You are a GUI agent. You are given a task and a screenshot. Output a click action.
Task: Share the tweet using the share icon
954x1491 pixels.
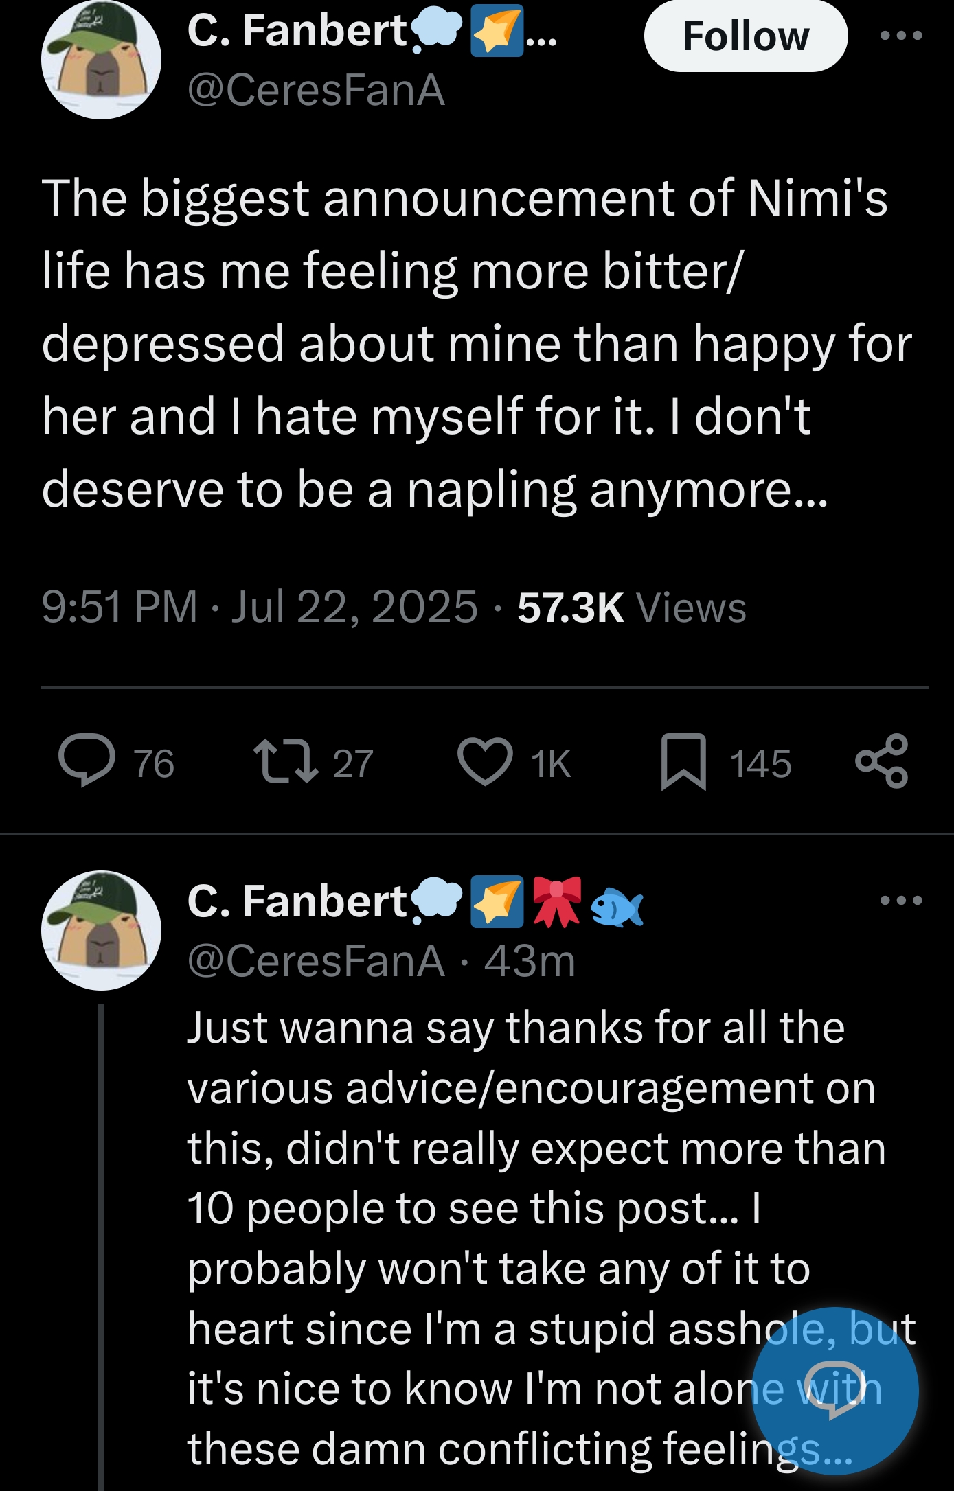pyautogui.click(x=882, y=761)
